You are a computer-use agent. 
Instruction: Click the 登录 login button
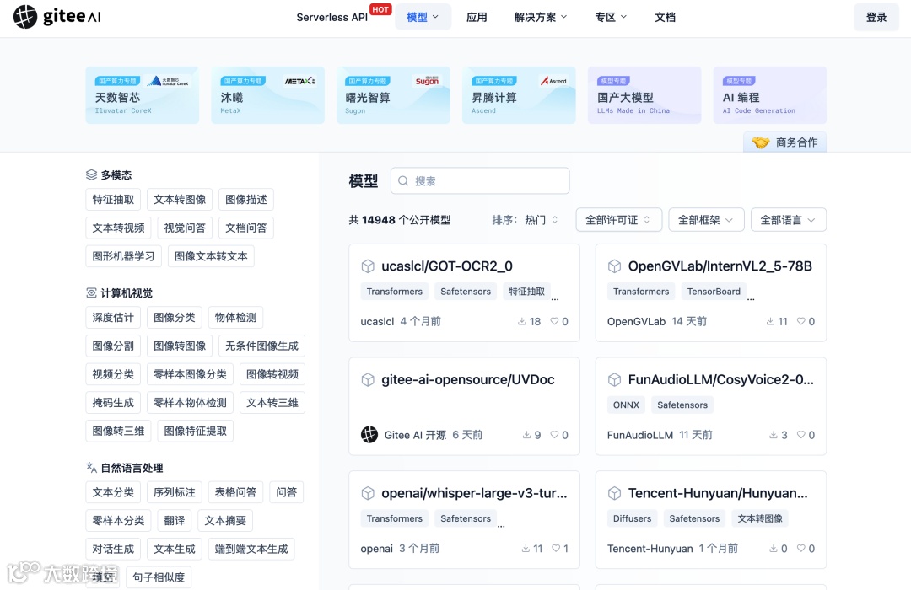click(x=876, y=18)
